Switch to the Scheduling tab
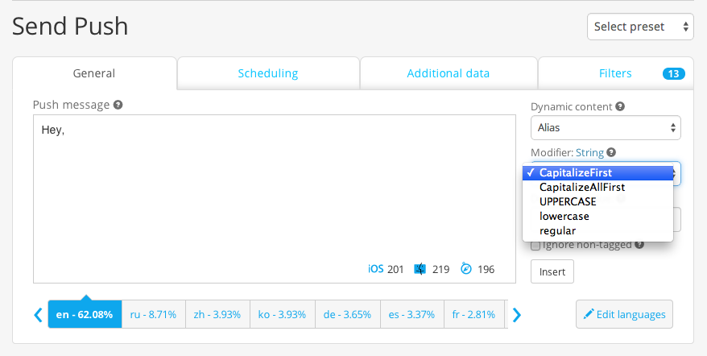This screenshot has height=356, width=707. coord(268,73)
